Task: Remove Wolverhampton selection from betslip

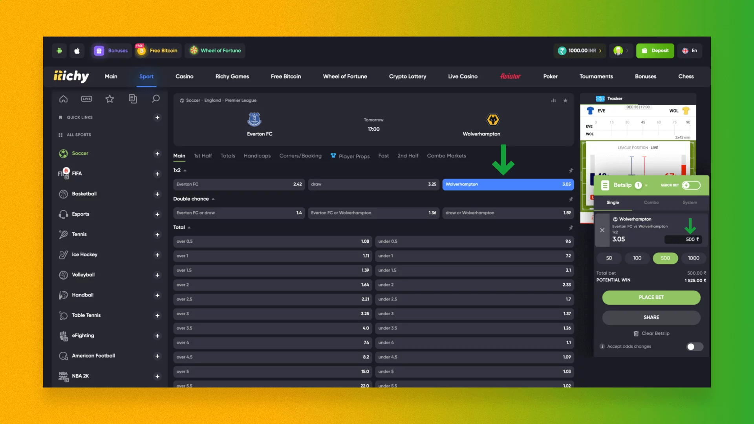Action: click(x=602, y=230)
